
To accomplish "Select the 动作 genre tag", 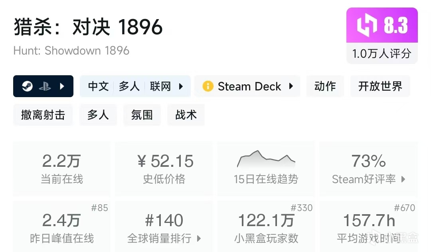I will [325, 86].
